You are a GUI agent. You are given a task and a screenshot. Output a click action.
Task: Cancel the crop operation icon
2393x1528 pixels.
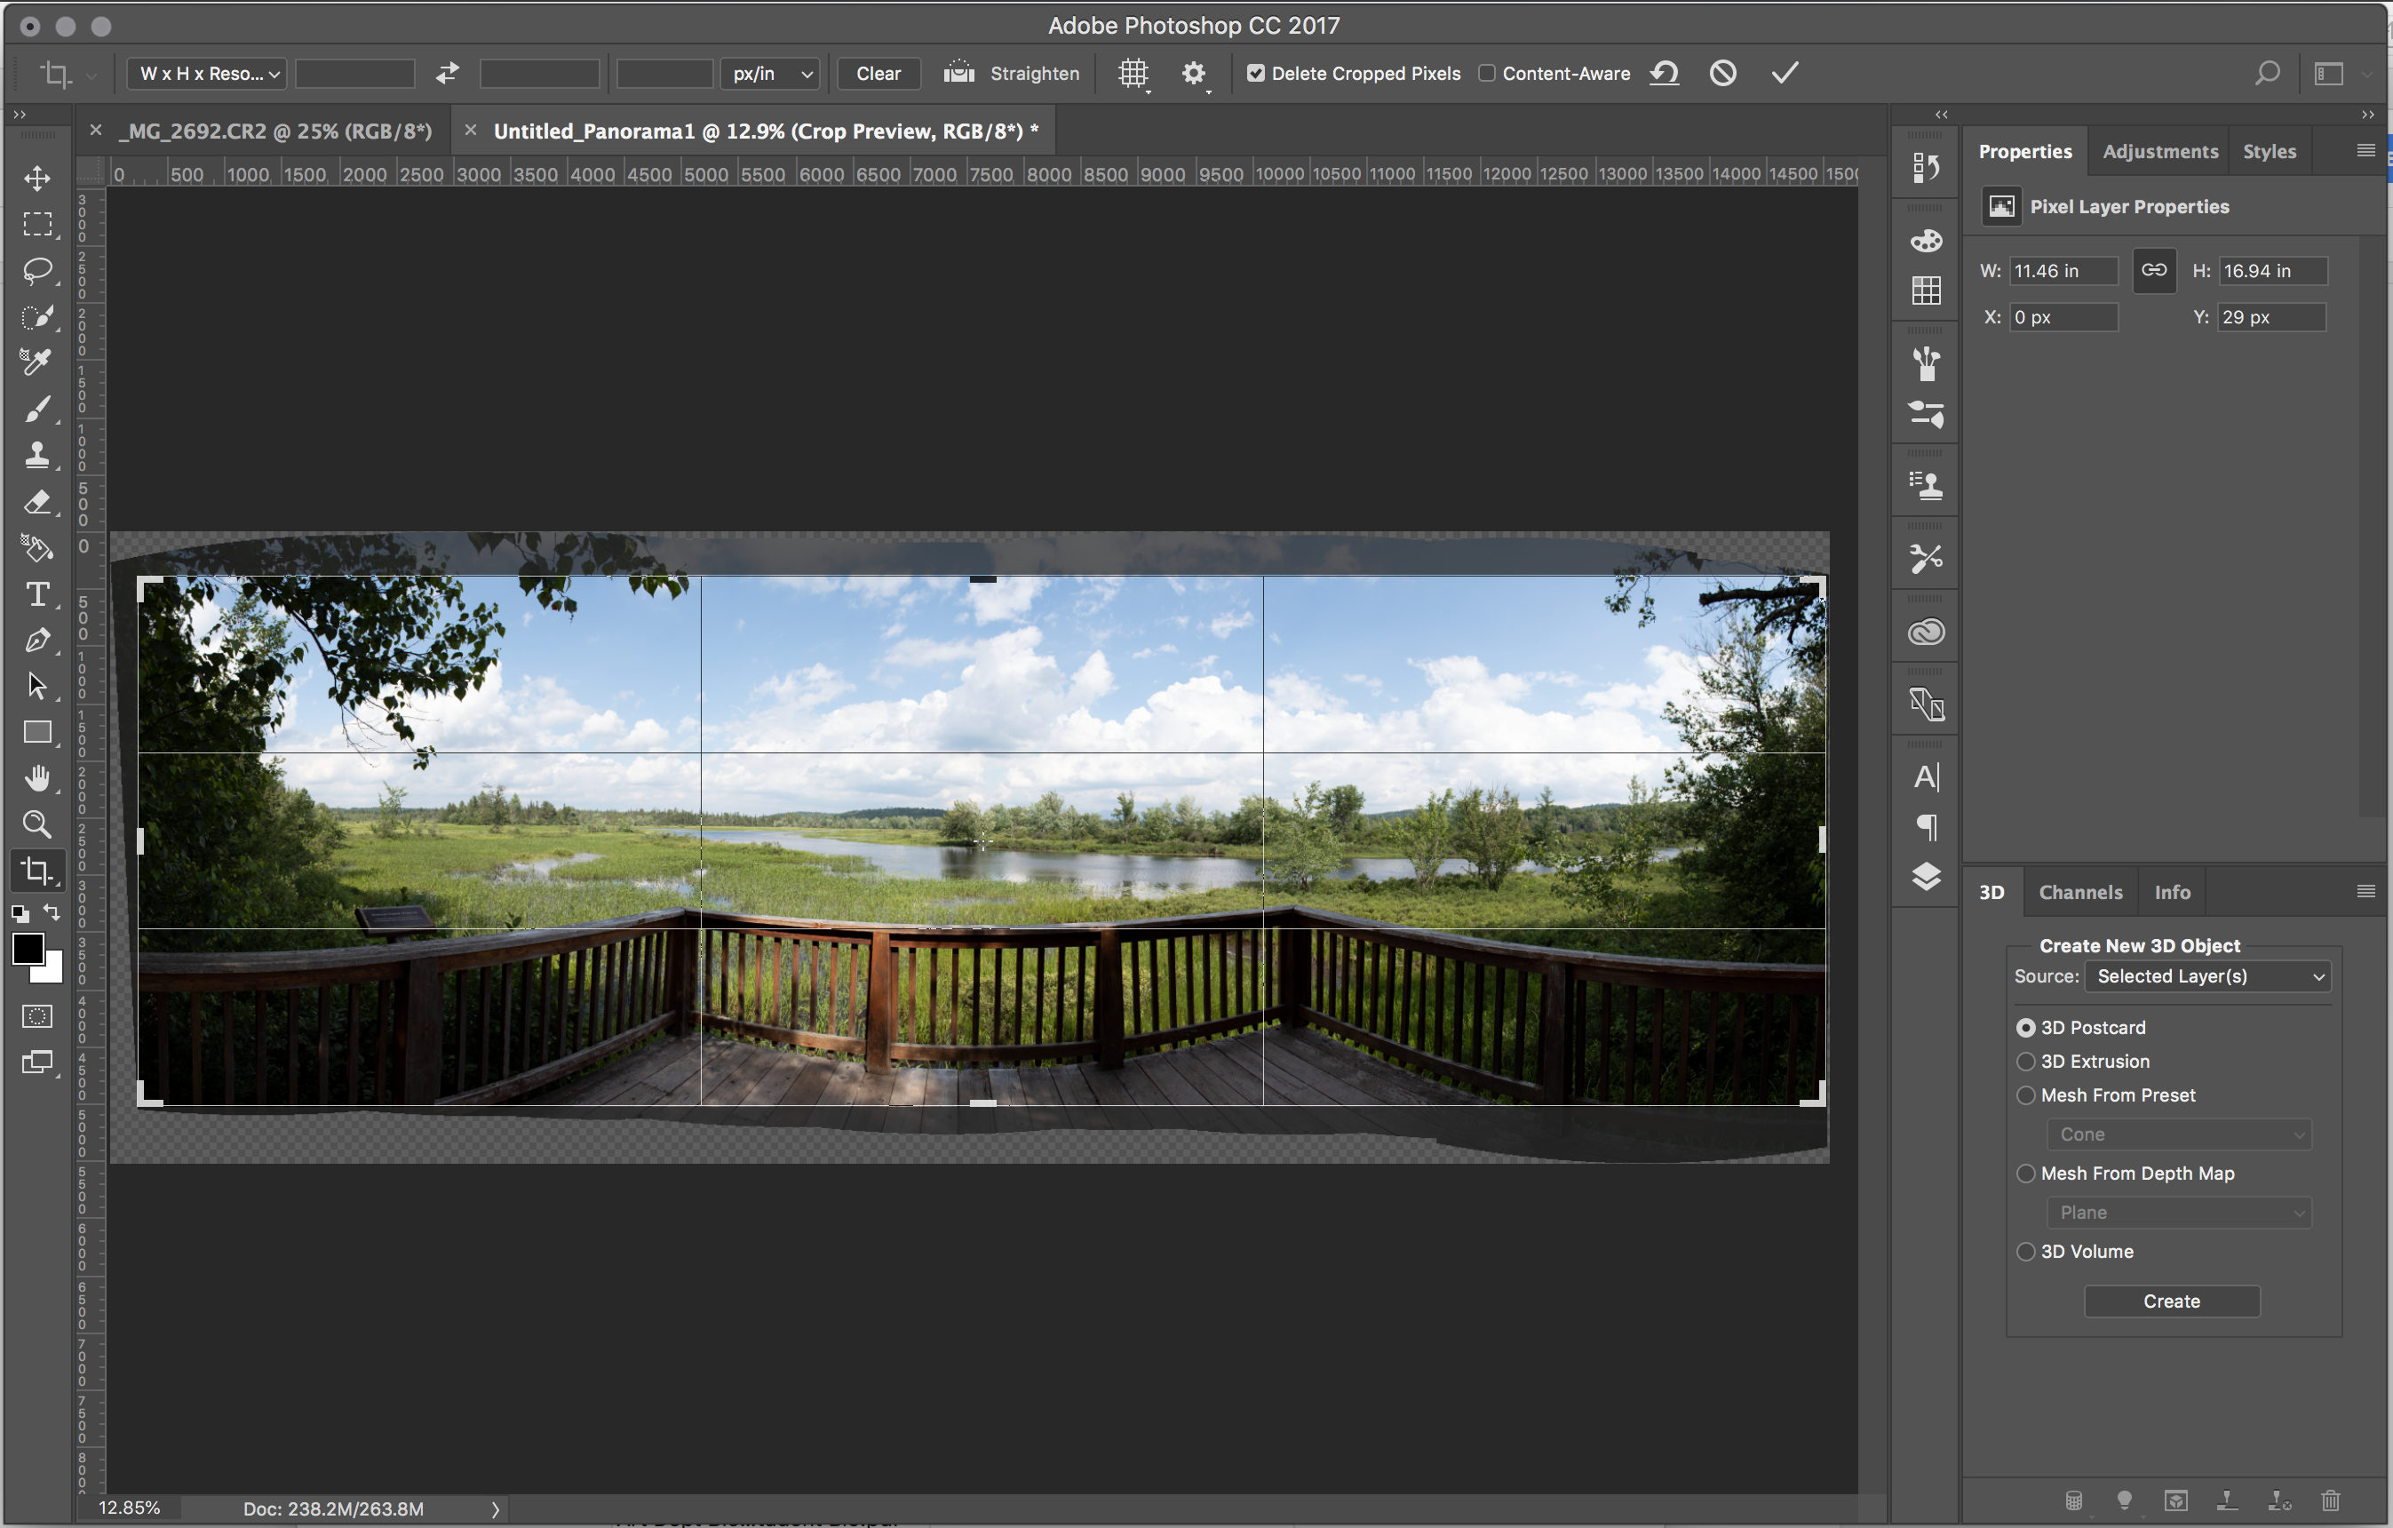click(x=1723, y=73)
